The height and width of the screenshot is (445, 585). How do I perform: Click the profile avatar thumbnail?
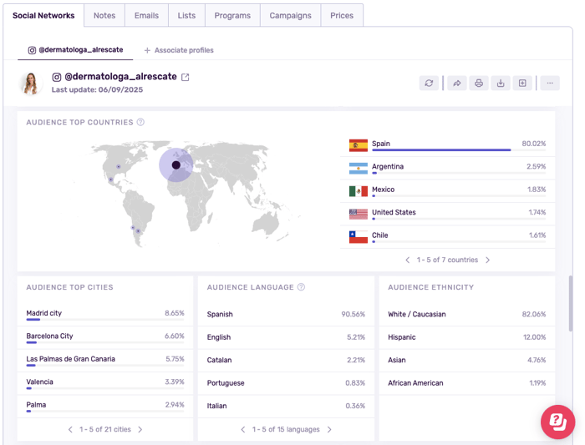coord(31,83)
